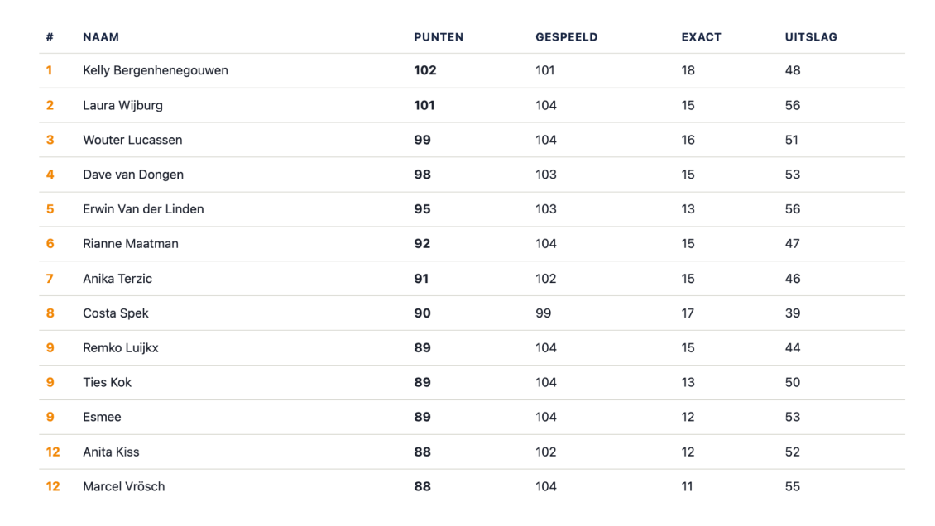The image size is (935, 526).
Task: Select the Esmee row
Action: coord(472,417)
